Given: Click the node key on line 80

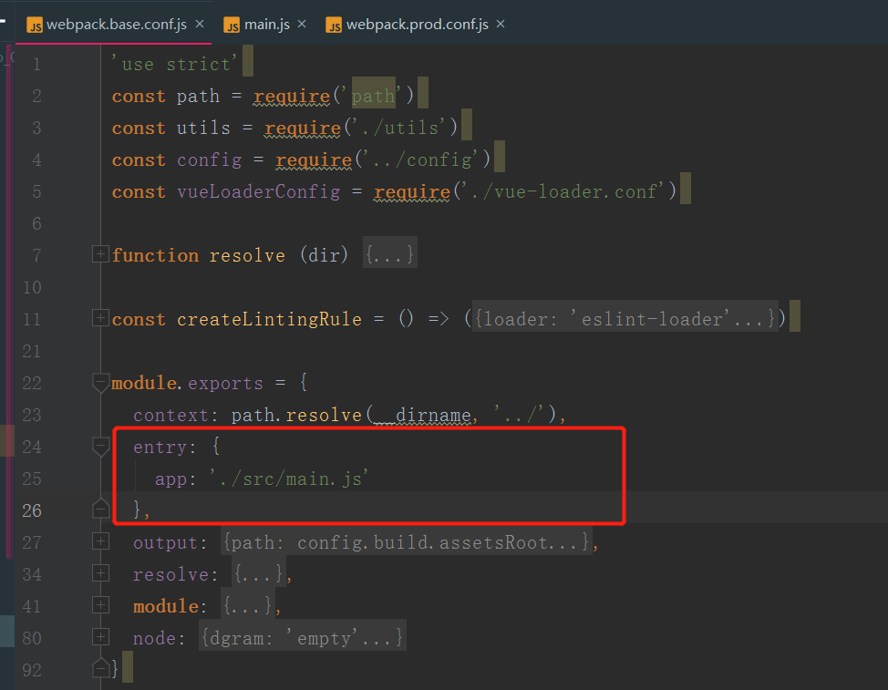Looking at the screenshot, I should click(154, 638).
